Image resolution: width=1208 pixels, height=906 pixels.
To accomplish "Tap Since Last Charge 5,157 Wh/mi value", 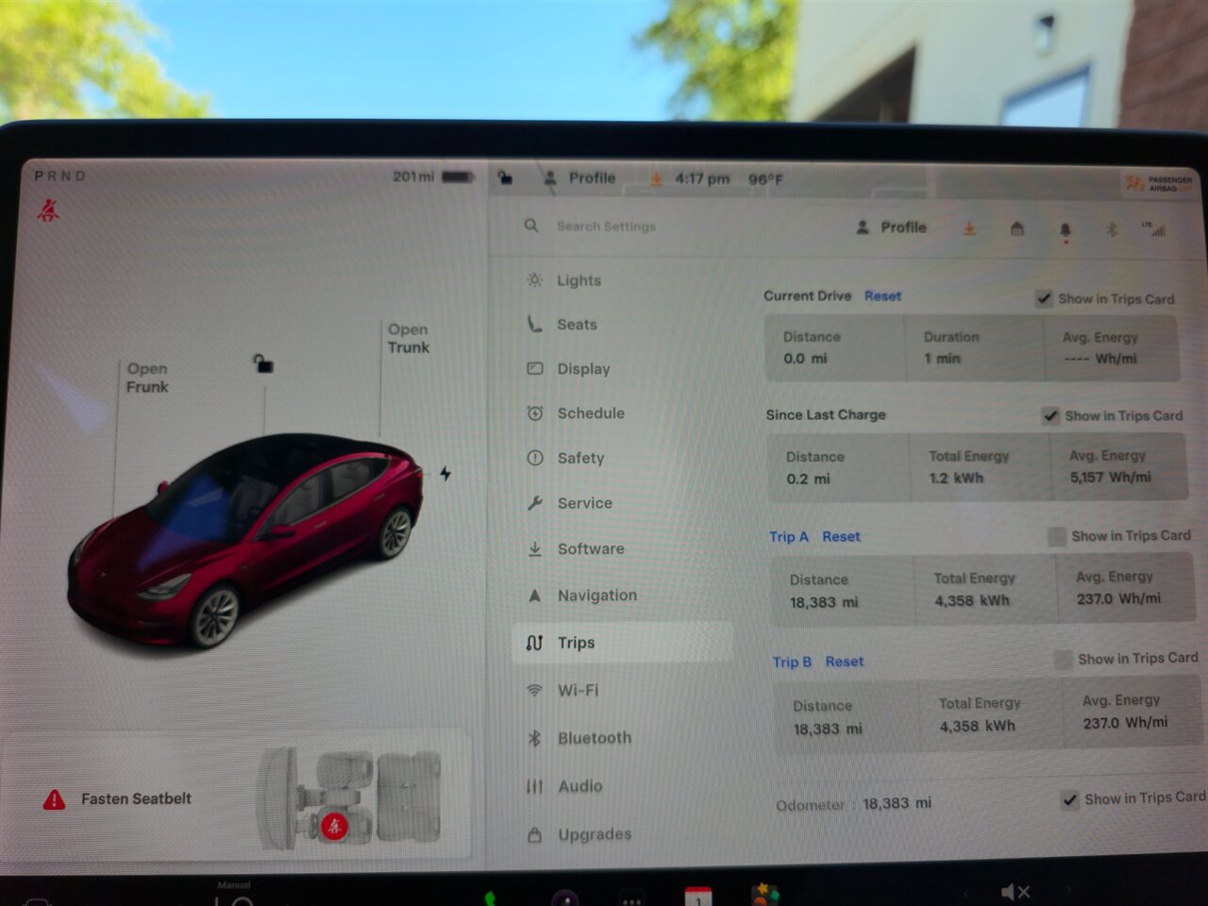I will point(1110,478).
